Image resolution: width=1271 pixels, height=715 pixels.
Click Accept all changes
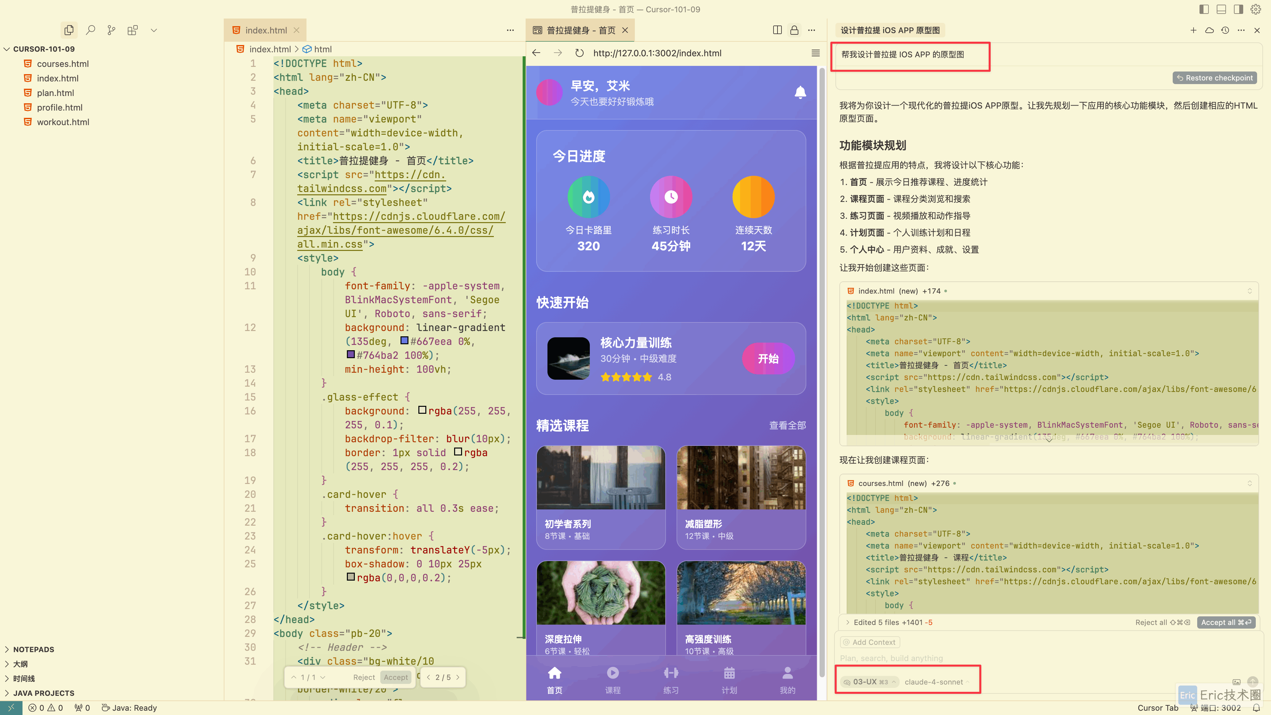(1226, 622)
